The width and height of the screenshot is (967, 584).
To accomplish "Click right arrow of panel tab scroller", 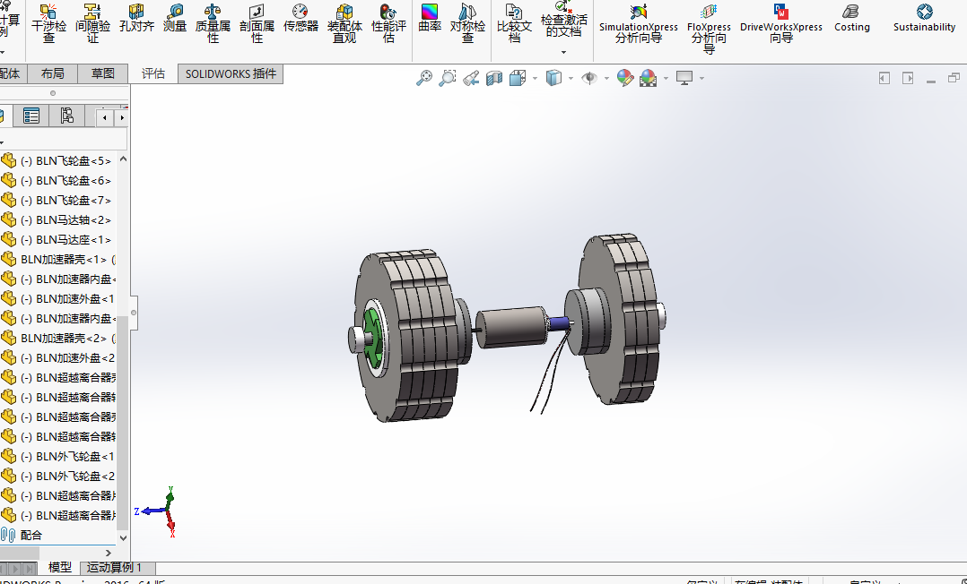I will tap(121, 117).
